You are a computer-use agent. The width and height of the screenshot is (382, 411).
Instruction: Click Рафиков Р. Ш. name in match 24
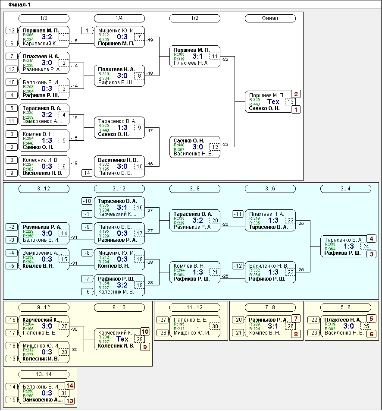(x=342, y=253)
